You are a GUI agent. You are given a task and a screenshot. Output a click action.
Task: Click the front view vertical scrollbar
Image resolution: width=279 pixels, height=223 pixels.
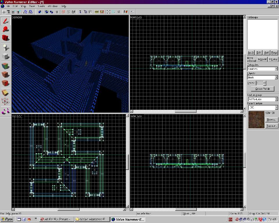click(244, 63)
